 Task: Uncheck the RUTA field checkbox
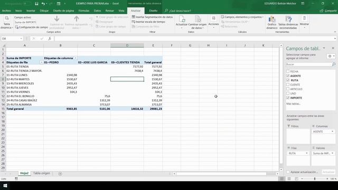[288, 80]
